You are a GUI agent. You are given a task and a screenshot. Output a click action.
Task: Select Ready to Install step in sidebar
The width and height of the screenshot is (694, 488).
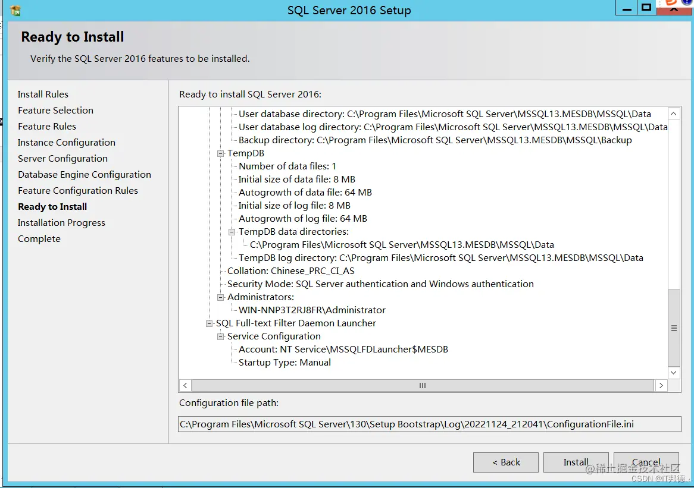coord(52,206)
